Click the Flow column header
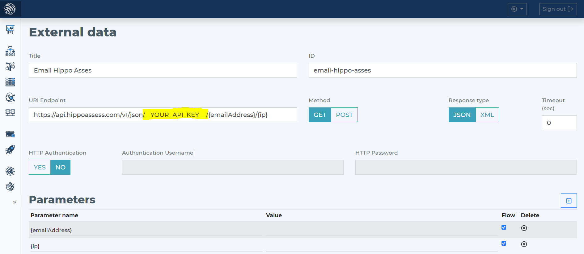584x254 pixels. coord(508,215)
